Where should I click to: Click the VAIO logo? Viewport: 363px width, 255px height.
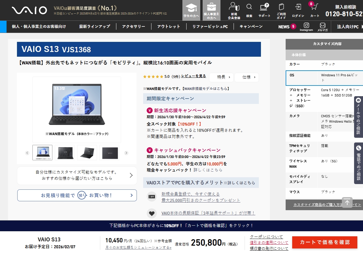(x=29, y=10)
